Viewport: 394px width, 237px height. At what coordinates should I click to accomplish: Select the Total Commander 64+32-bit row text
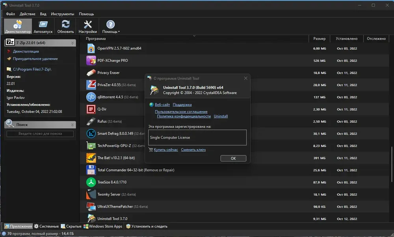coord(136,170)
